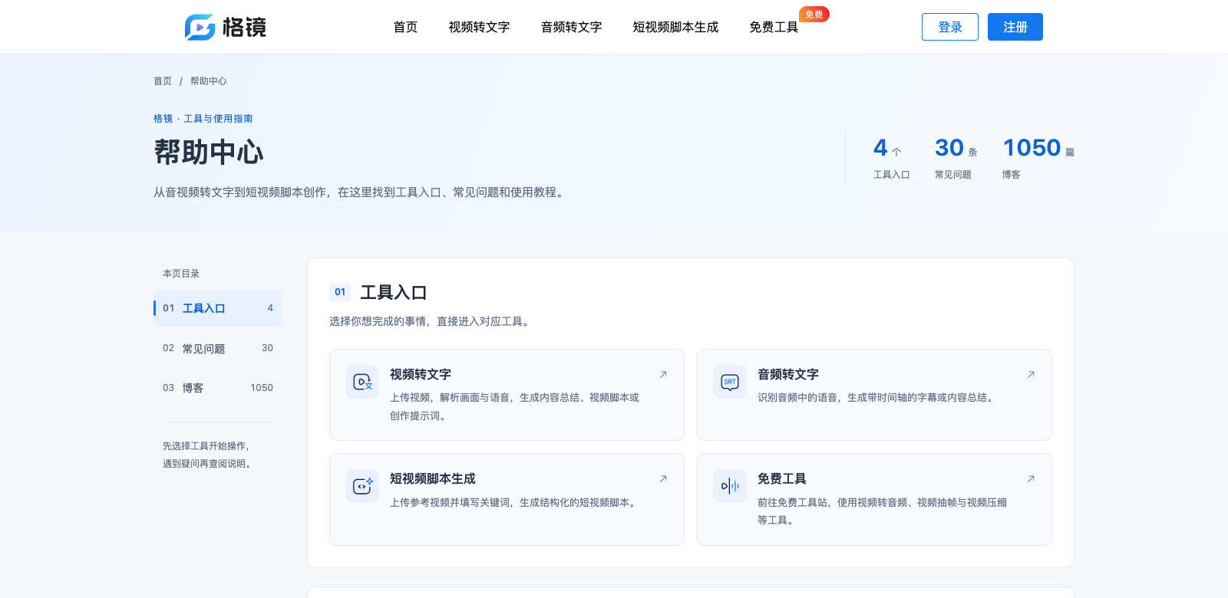This screenshot has width=1228, height=598.
Task: Open the 免费工具 waveform card icon
Action: coord(730,486)
